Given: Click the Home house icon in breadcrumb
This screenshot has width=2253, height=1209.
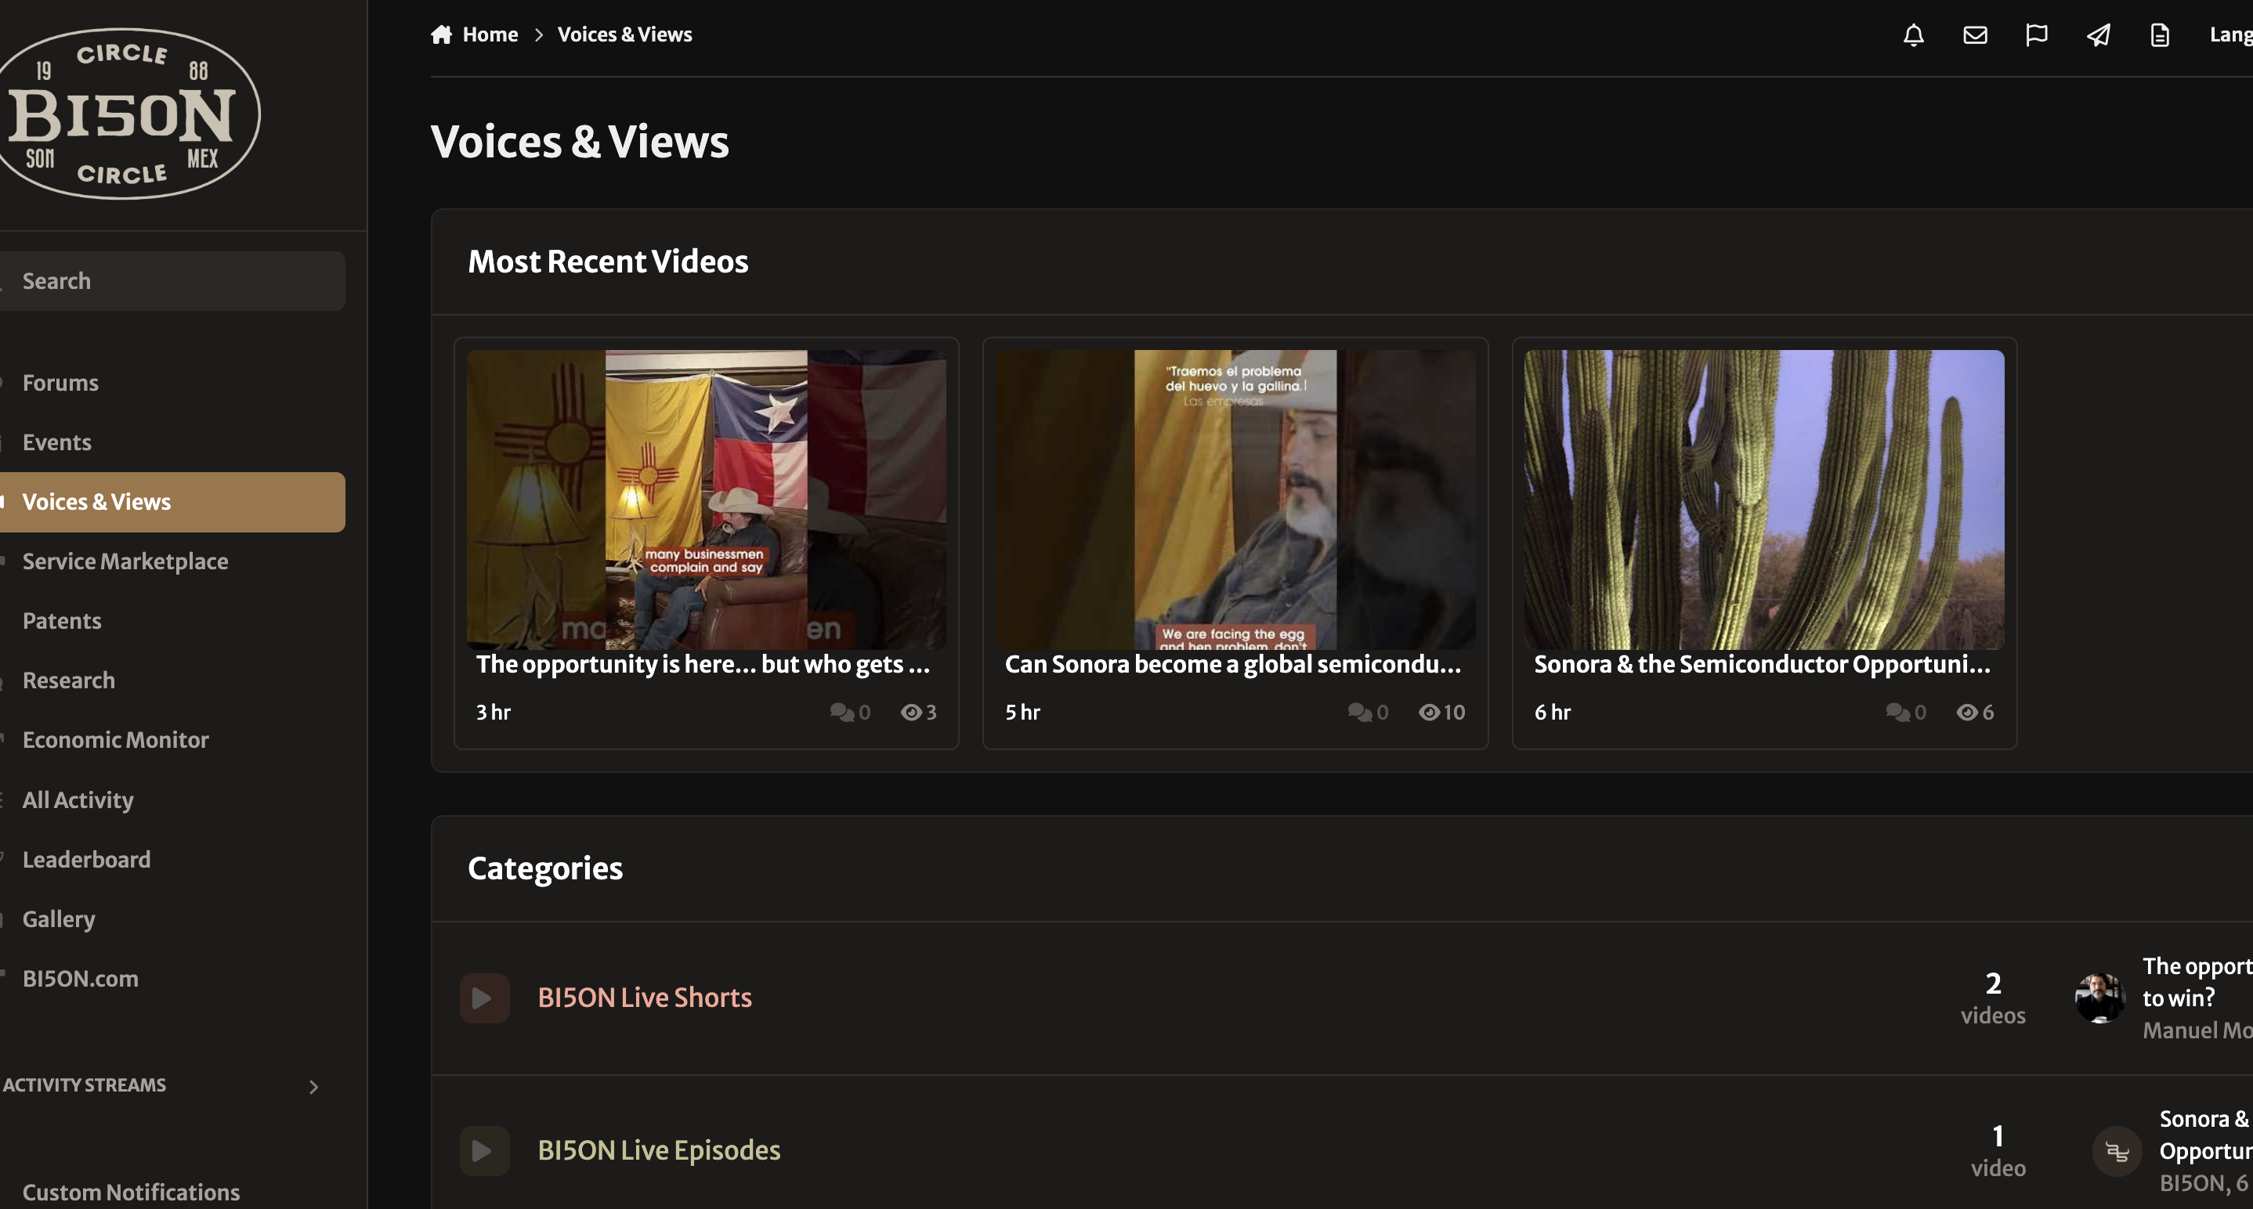Looking at the screenshot, I should coord(442,35).
